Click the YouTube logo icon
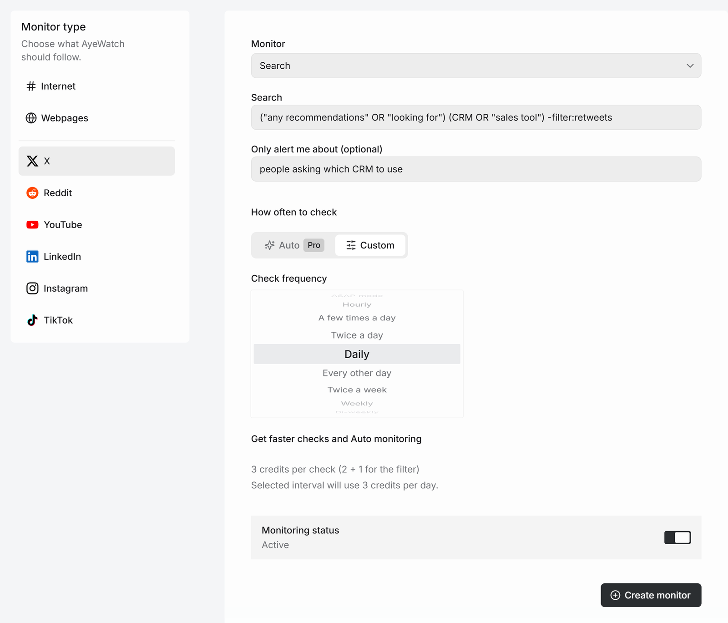The height and width of the screenshot is (623, 728). 32,225
